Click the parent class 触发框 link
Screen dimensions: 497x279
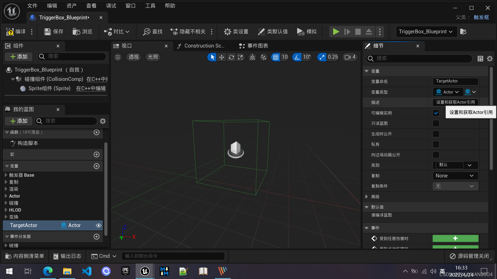tap(481, 17)
